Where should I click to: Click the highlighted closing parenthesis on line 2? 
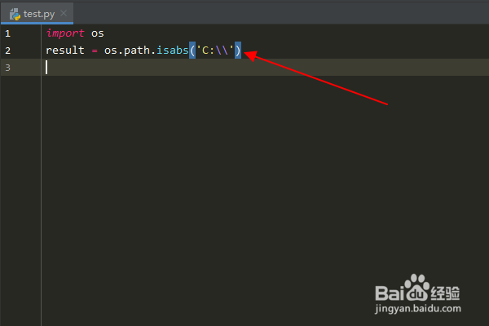click(x=238, y=50)
